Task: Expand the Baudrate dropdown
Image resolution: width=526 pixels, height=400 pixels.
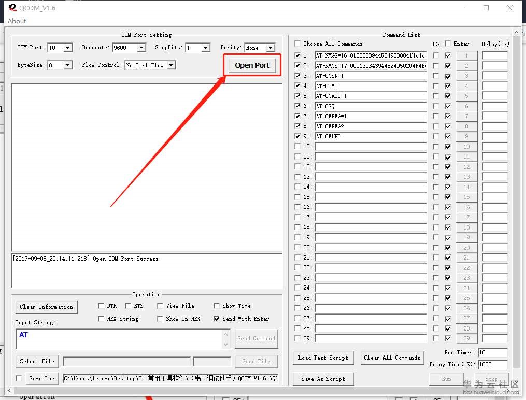Action: click(x=141, y=48)
